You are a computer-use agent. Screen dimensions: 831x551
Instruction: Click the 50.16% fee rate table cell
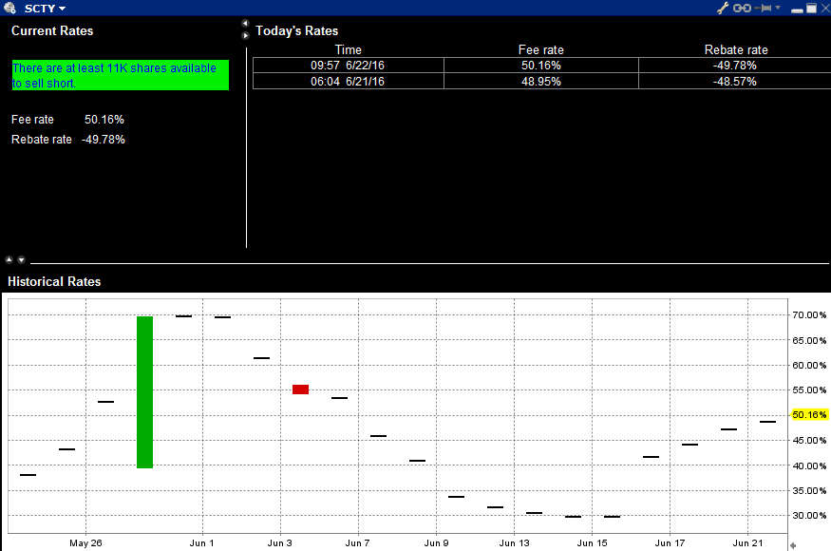[x=541, y=66]
